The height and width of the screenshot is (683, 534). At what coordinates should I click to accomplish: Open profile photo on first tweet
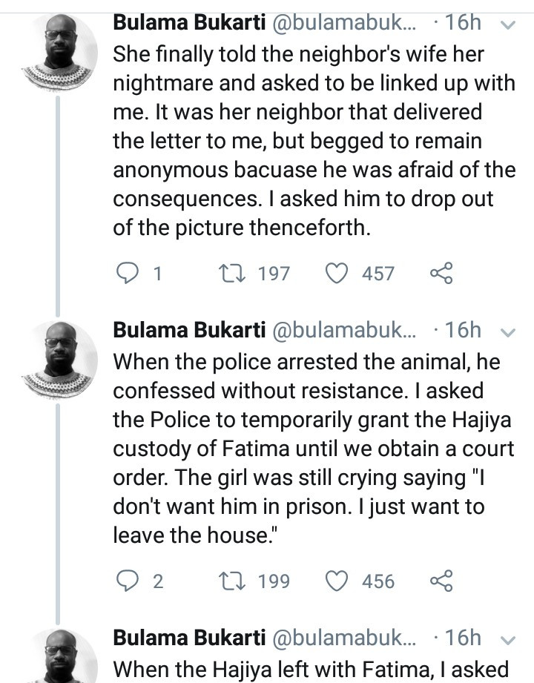(x=58, y=50)
